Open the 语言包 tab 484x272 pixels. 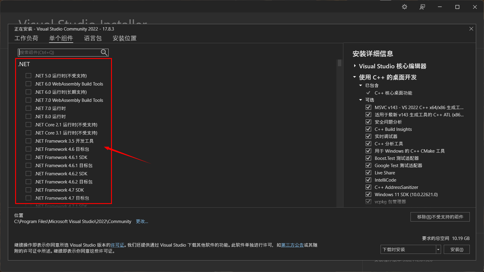[x=93, y=38]
